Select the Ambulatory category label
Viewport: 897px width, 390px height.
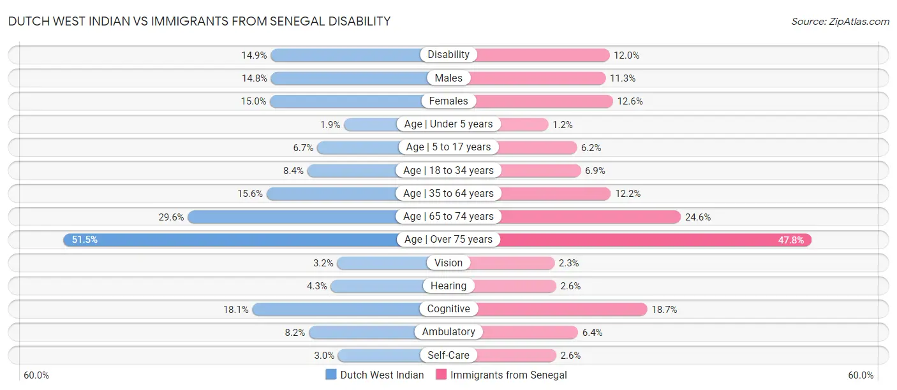pyautogui.click(x=448, y=332)
